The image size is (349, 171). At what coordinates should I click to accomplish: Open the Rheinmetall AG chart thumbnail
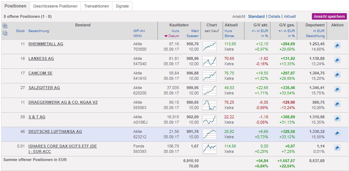pos(209,46)
